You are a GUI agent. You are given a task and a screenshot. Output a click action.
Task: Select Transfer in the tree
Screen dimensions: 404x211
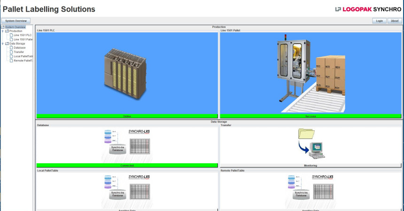19,52
